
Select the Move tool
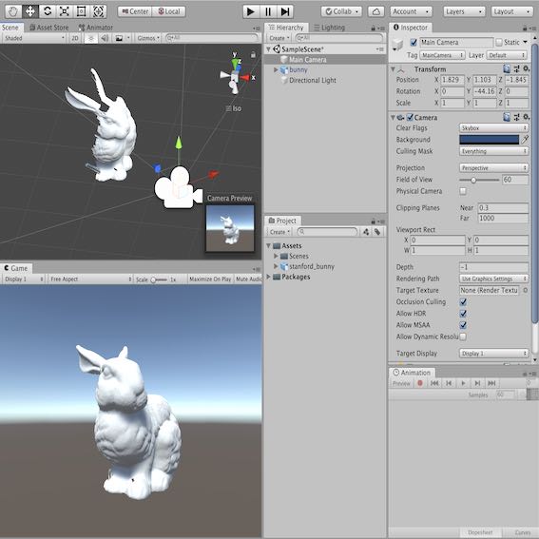(30, 11)
